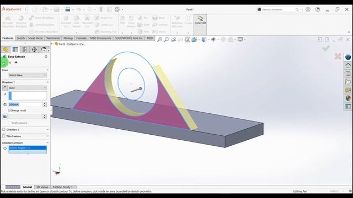The width and height of the screenshot is (353, 198).
Task: Switch to the Weldments ribbon tab
Action: [x=53, y=38]
